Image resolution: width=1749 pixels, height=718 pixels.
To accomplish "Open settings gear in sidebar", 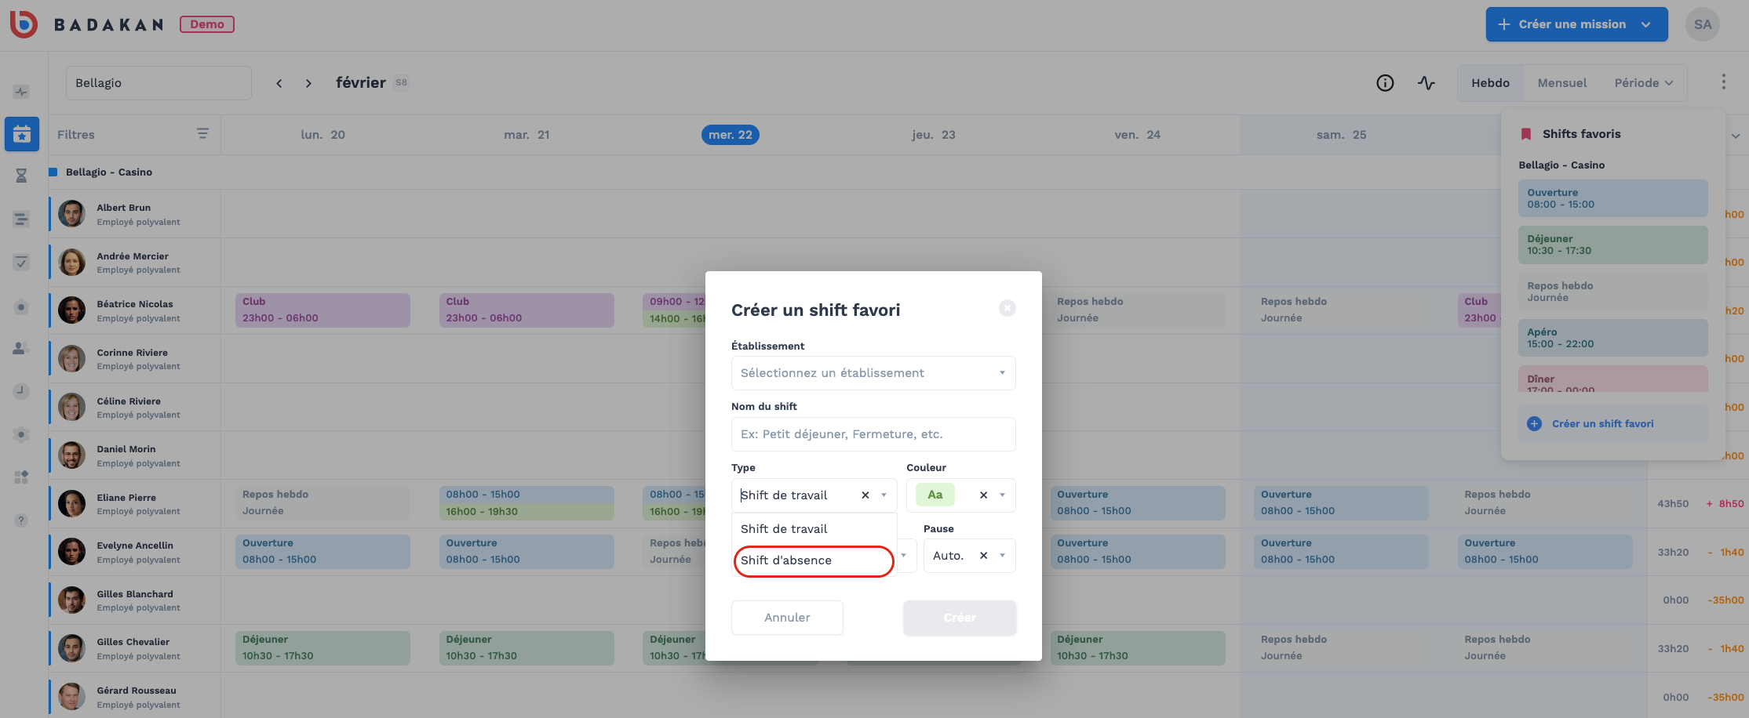I will coord(22,434).
